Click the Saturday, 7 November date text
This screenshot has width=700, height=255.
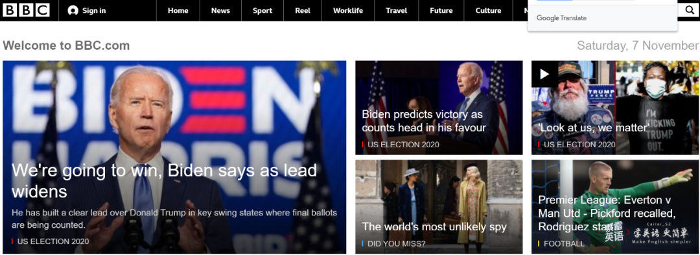pyautogui.click(x=638, y=45)
